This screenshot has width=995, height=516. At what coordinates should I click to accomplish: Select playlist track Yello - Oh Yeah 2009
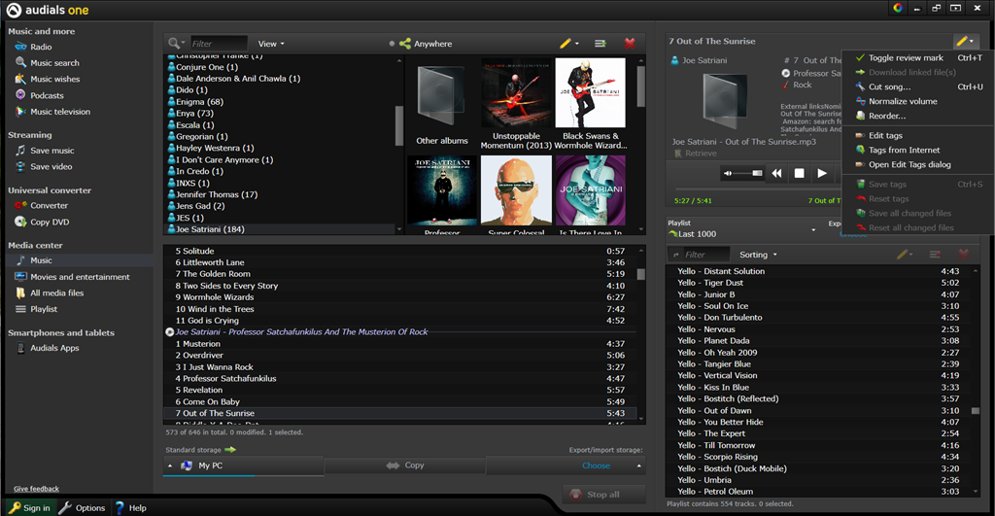(818, 352)
